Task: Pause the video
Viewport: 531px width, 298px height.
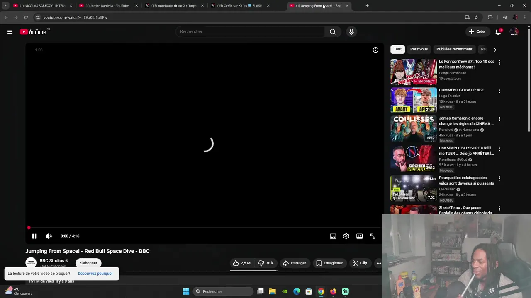Action: pos(34,236)
